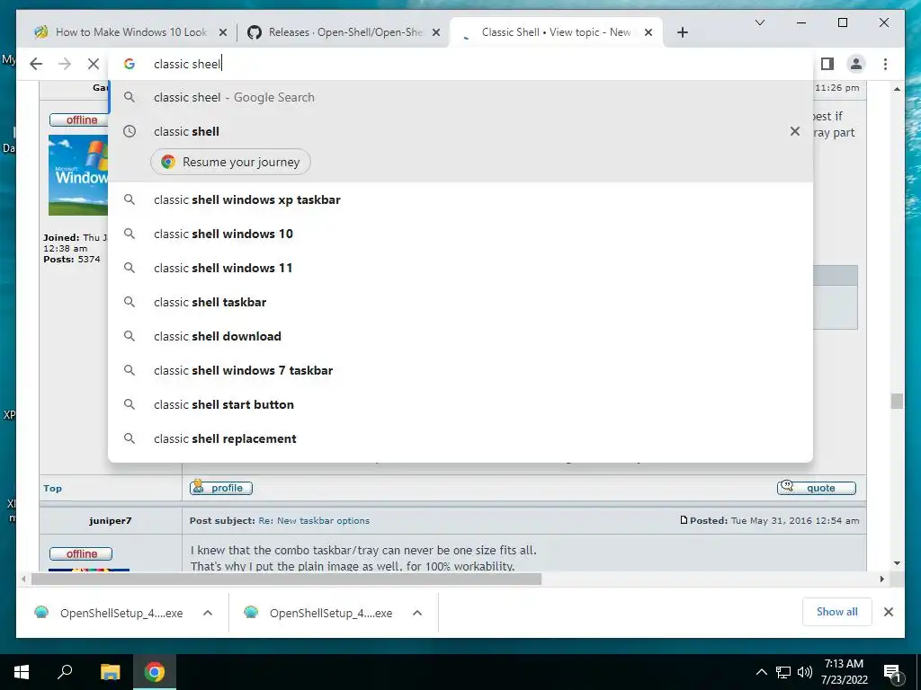Click the Windows XP avatar thumbnail

click(x=78, y=175)
